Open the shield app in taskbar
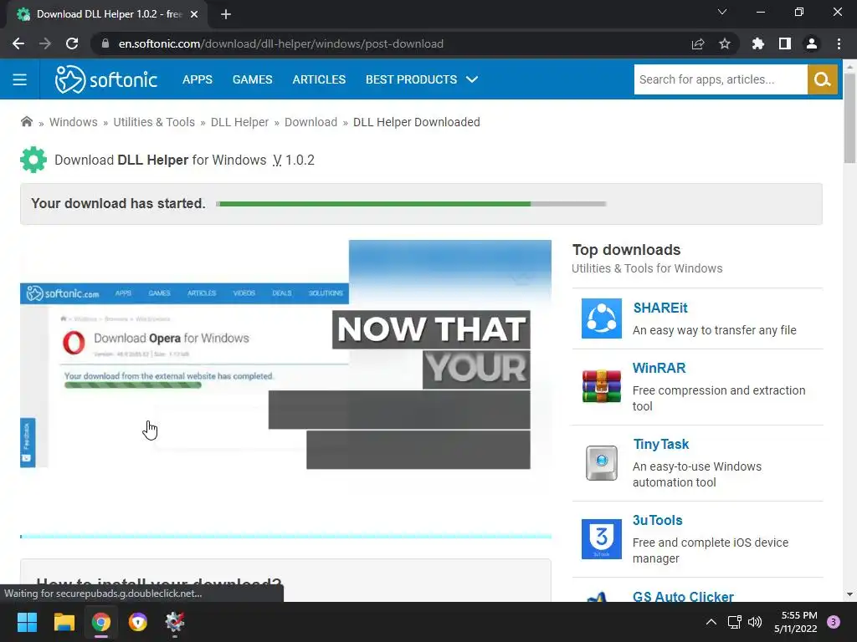Screen dimensions: 857x642 pyautogui.click(x=138, y=622)
